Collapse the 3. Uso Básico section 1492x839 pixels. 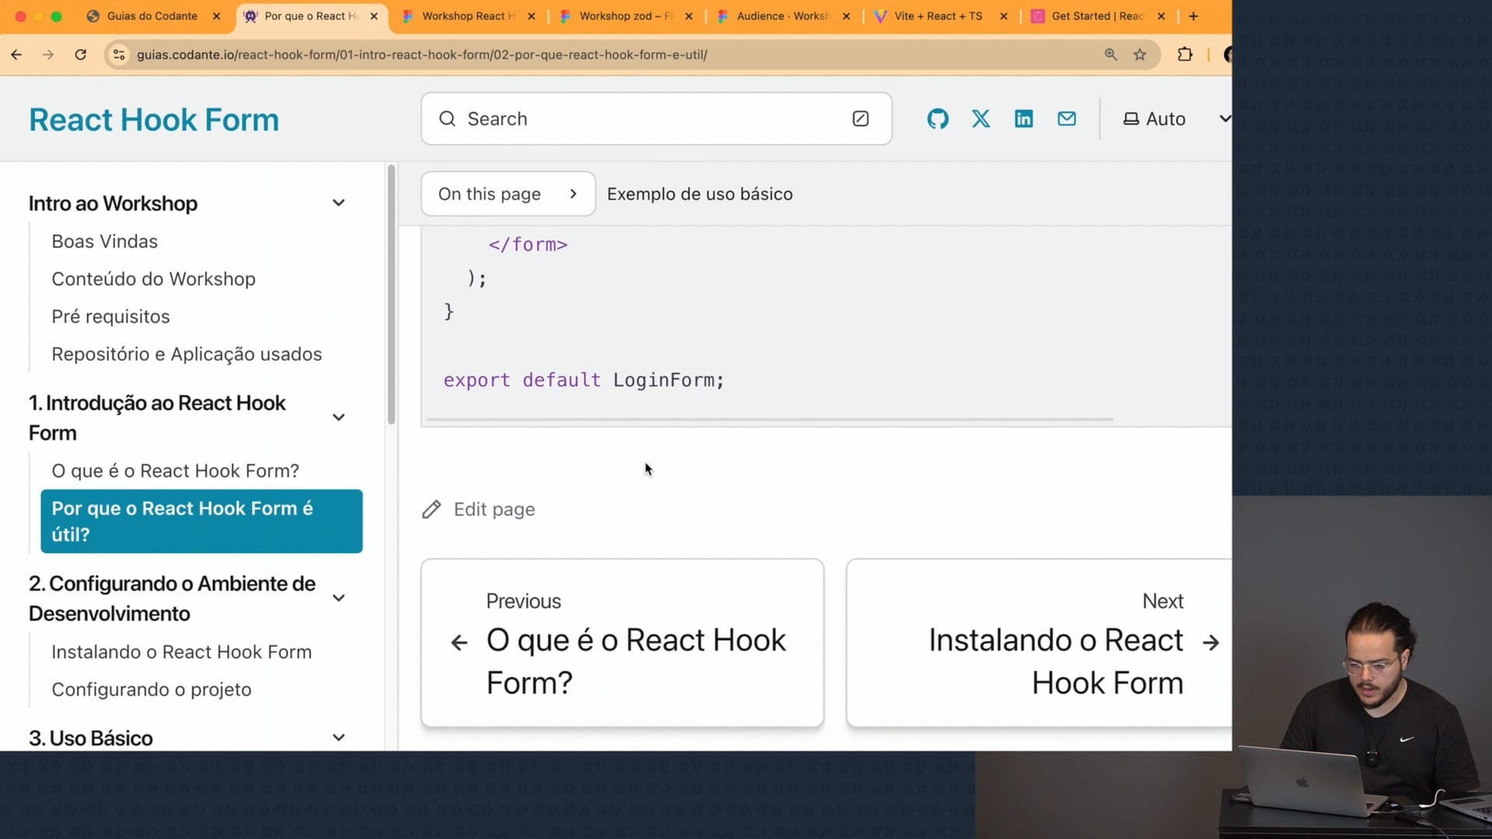pyautogui.click(x=339, y=738)
